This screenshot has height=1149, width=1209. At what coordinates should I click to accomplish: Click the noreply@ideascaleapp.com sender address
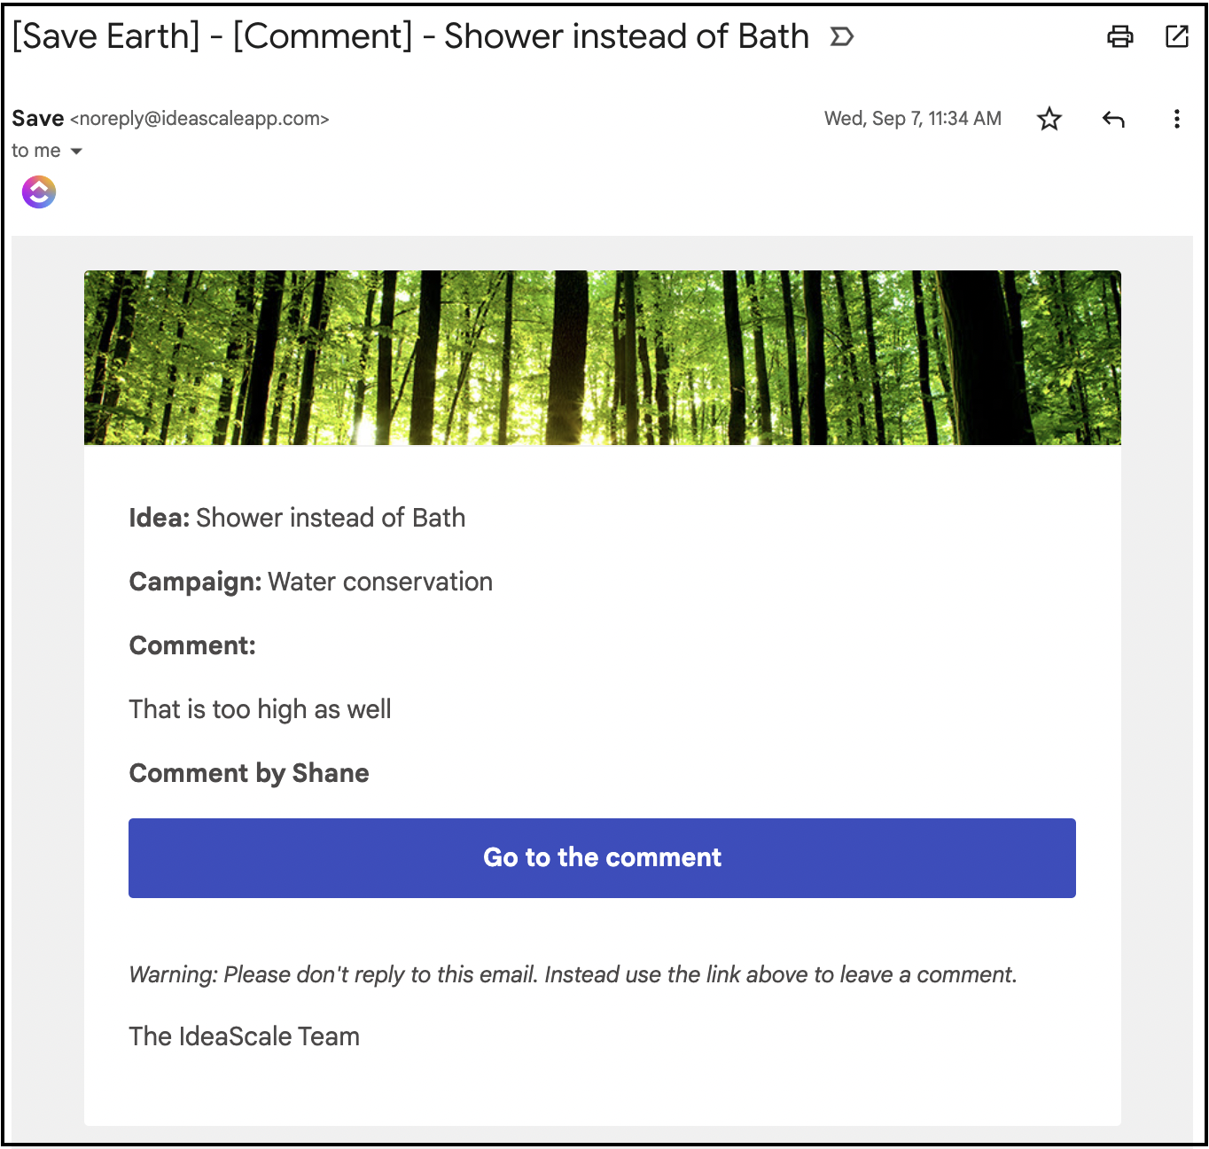point(199,119)
